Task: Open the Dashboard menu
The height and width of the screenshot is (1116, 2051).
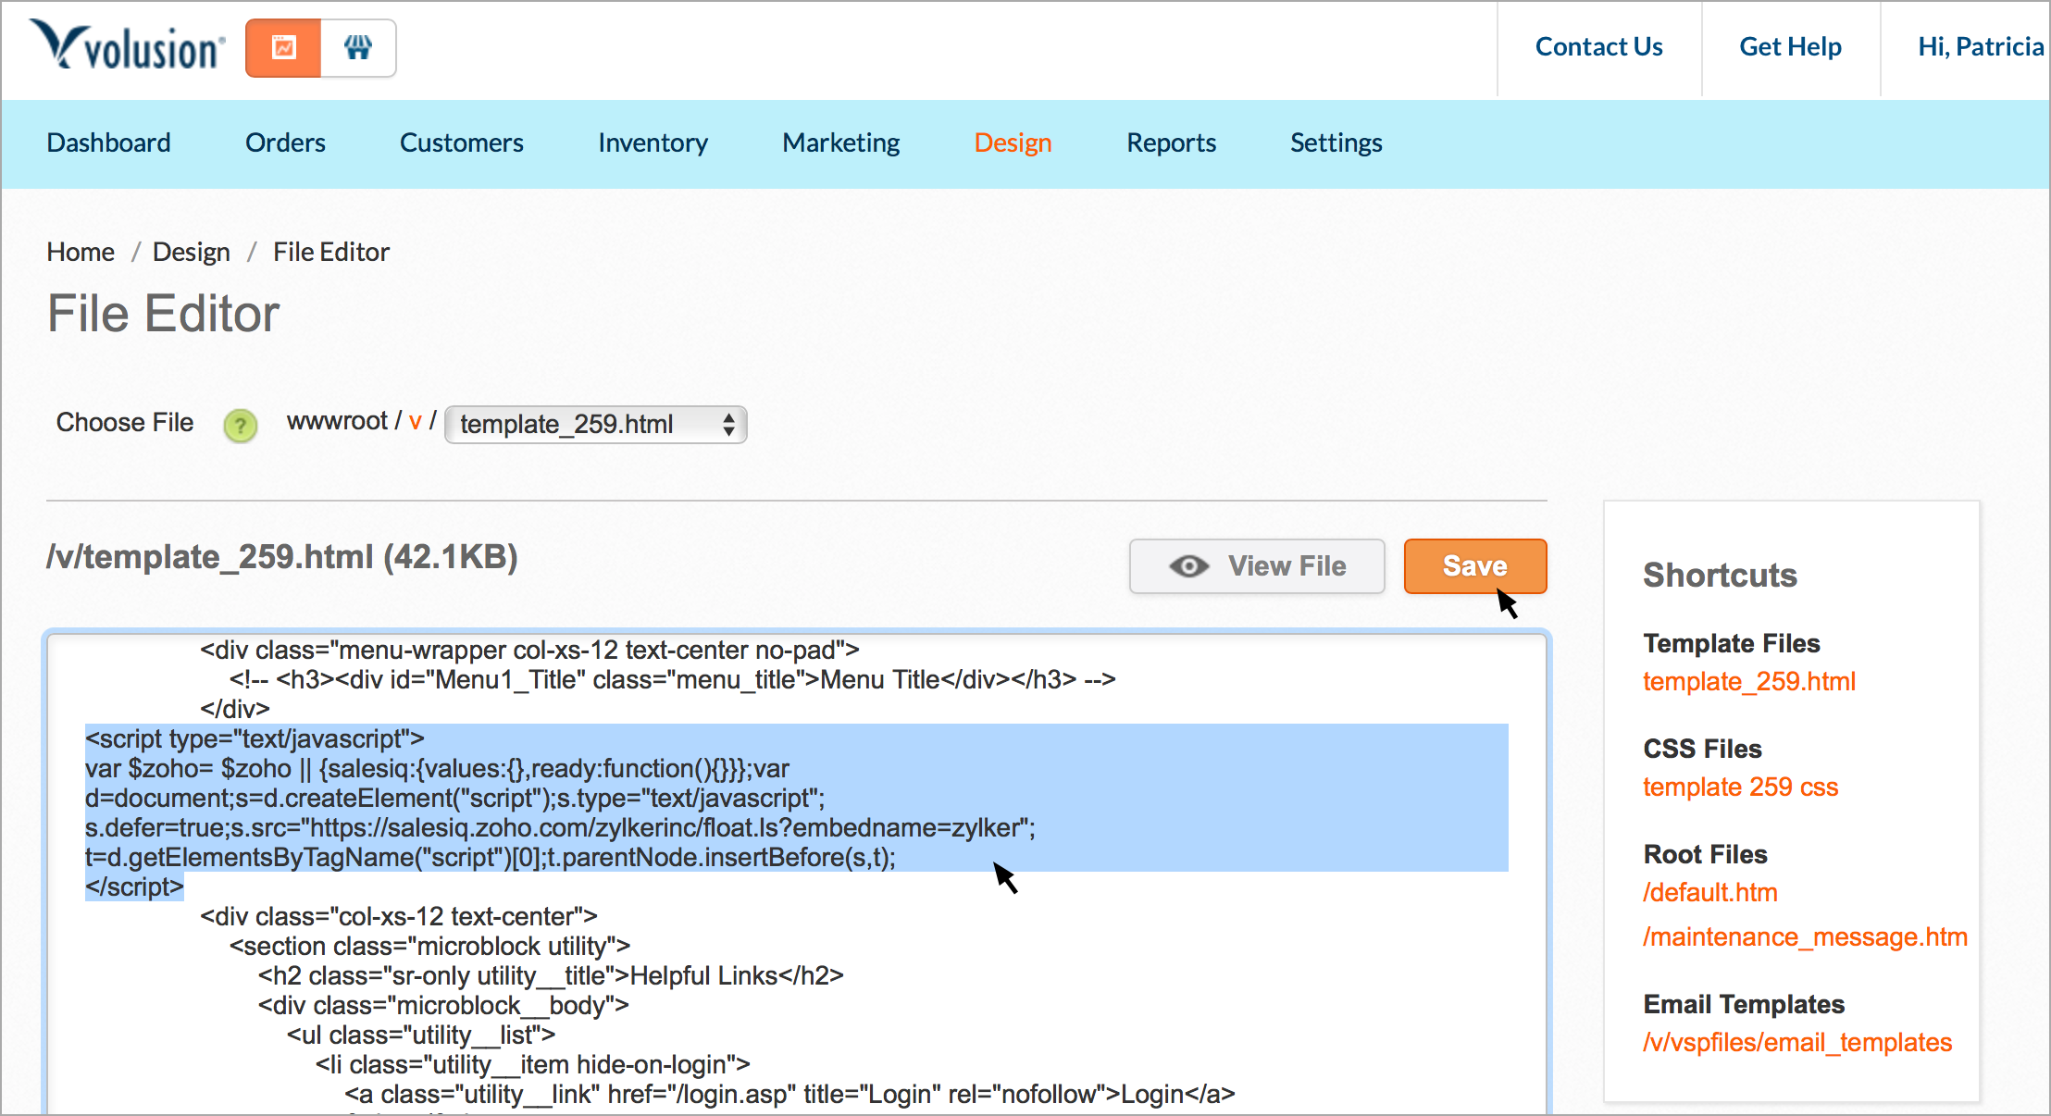Action: pos(108,143)
